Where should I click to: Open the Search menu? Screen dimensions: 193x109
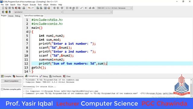[13, 5]
